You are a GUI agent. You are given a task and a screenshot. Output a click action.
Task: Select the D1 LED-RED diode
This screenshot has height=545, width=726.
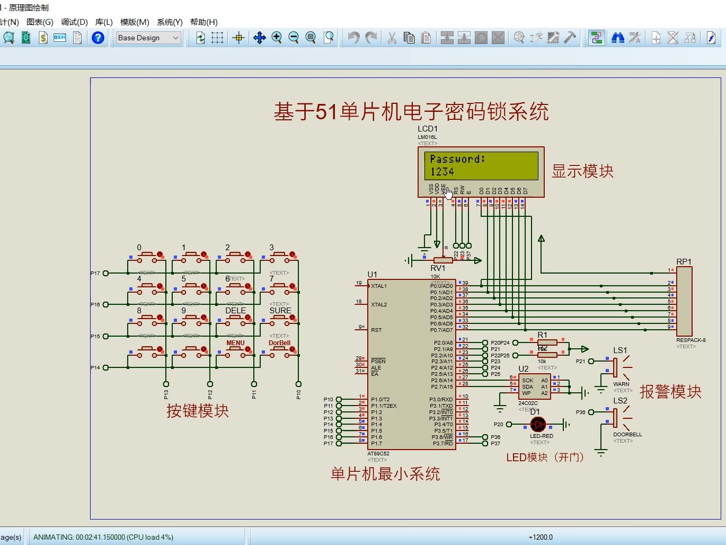tap(538, 424)
